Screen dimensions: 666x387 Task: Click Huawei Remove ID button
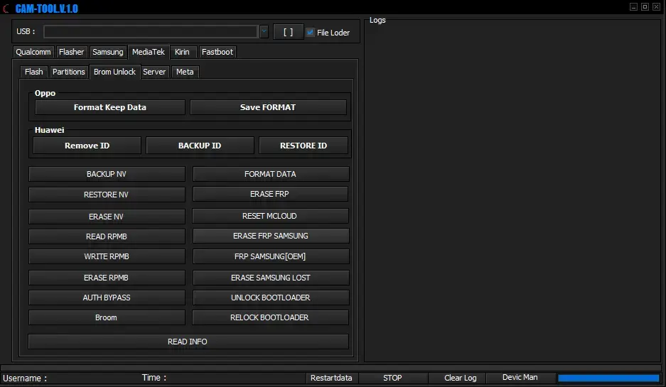pyautogui.click(x=87, y=146)
